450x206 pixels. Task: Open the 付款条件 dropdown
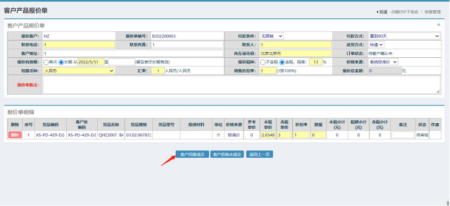(272, 36)
